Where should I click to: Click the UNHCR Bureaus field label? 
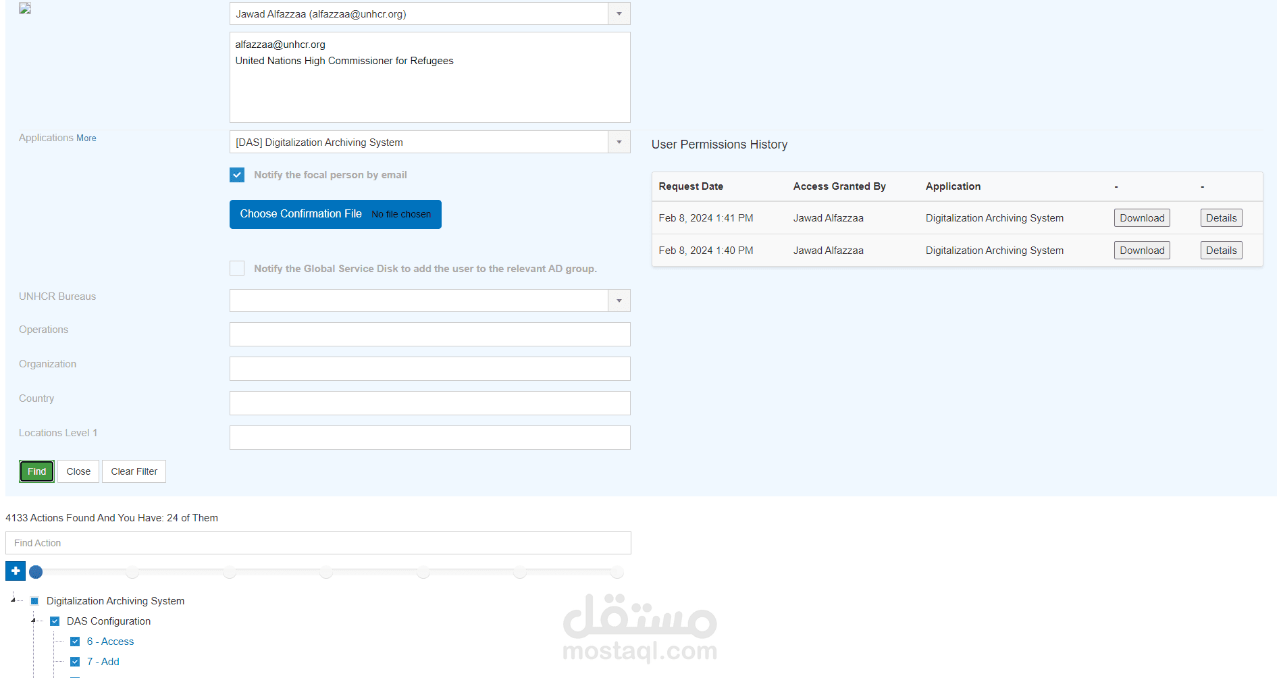click(x=57, y=296)
